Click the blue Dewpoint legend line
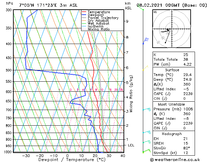The width and height of the screenshot is (210, 162). (x=84, y=15)
